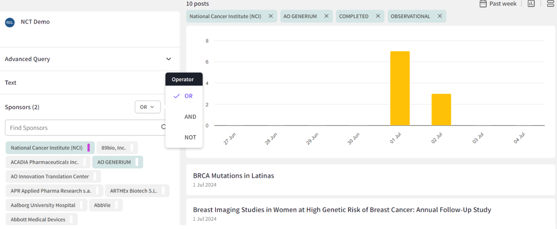Switch to the stacked list layout icon
557x229 pixels.
coord(550,4)
